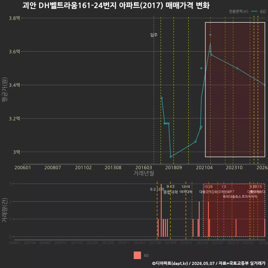The image size is (268, 268).
Task: Click the 입주 marker label
Action: click(x=154, y=35)
